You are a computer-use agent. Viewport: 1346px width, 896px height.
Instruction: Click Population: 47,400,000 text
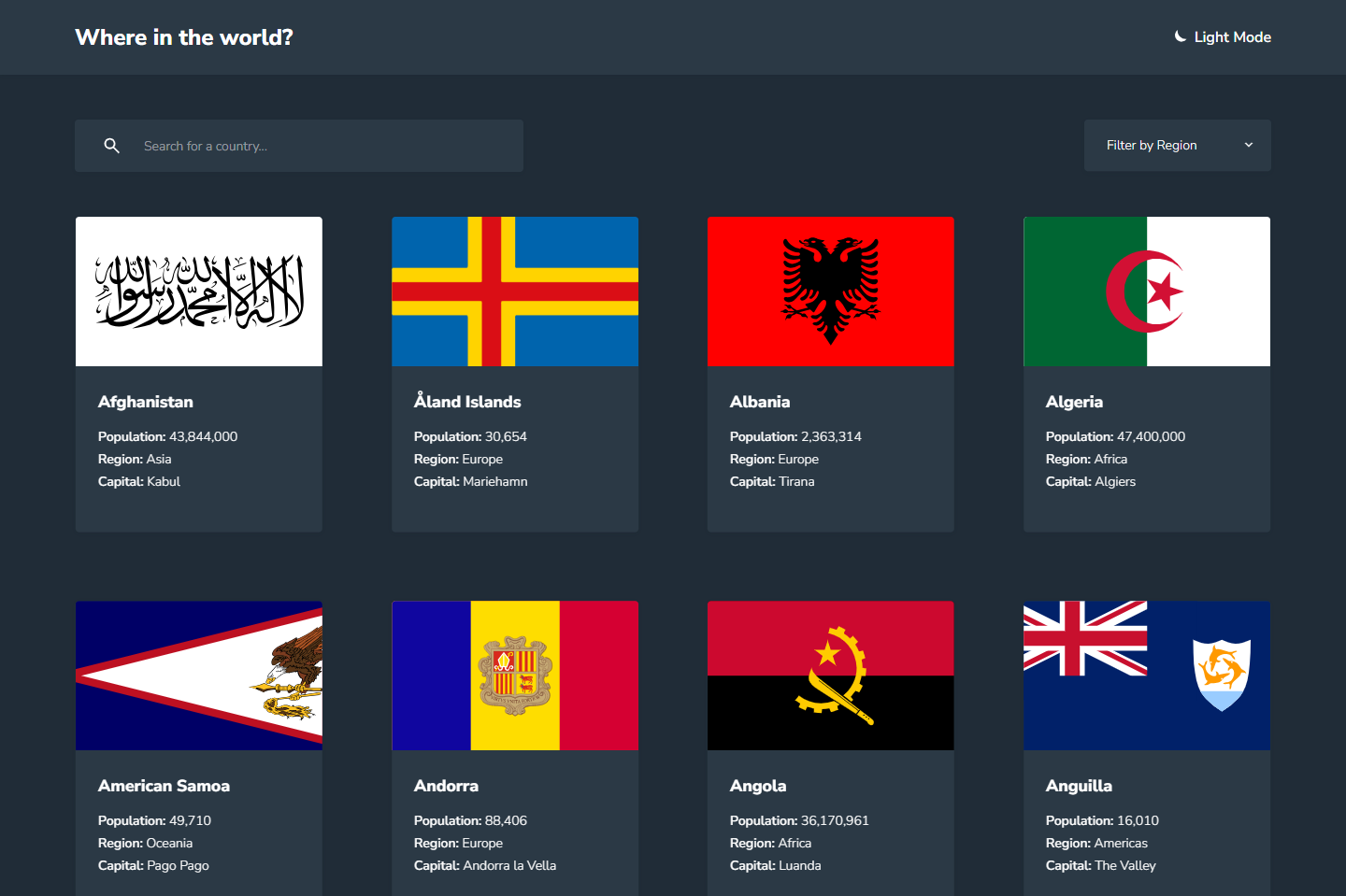tap(1115, 436)
